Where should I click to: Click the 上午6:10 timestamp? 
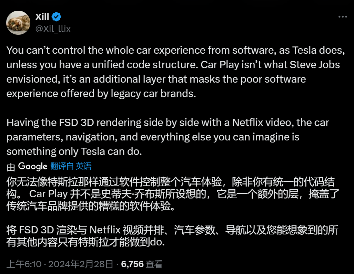pyautogui.click(x=24, y=264)
